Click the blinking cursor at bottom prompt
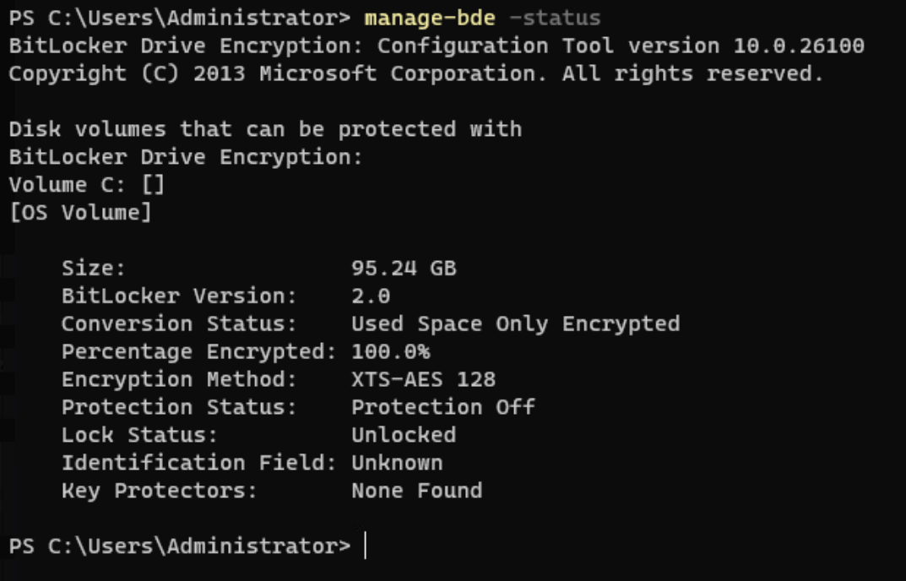The width and height of the screenshot is (906, 581). pyautogui.click(x=366, y=546)
